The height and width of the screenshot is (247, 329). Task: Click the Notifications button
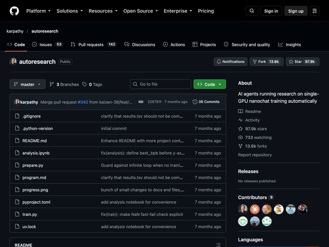coord(231,61)
